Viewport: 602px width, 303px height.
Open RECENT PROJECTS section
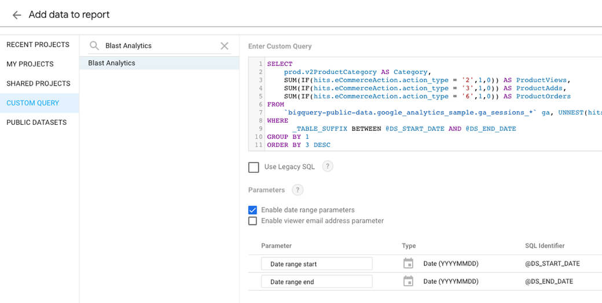pos(38,45)
